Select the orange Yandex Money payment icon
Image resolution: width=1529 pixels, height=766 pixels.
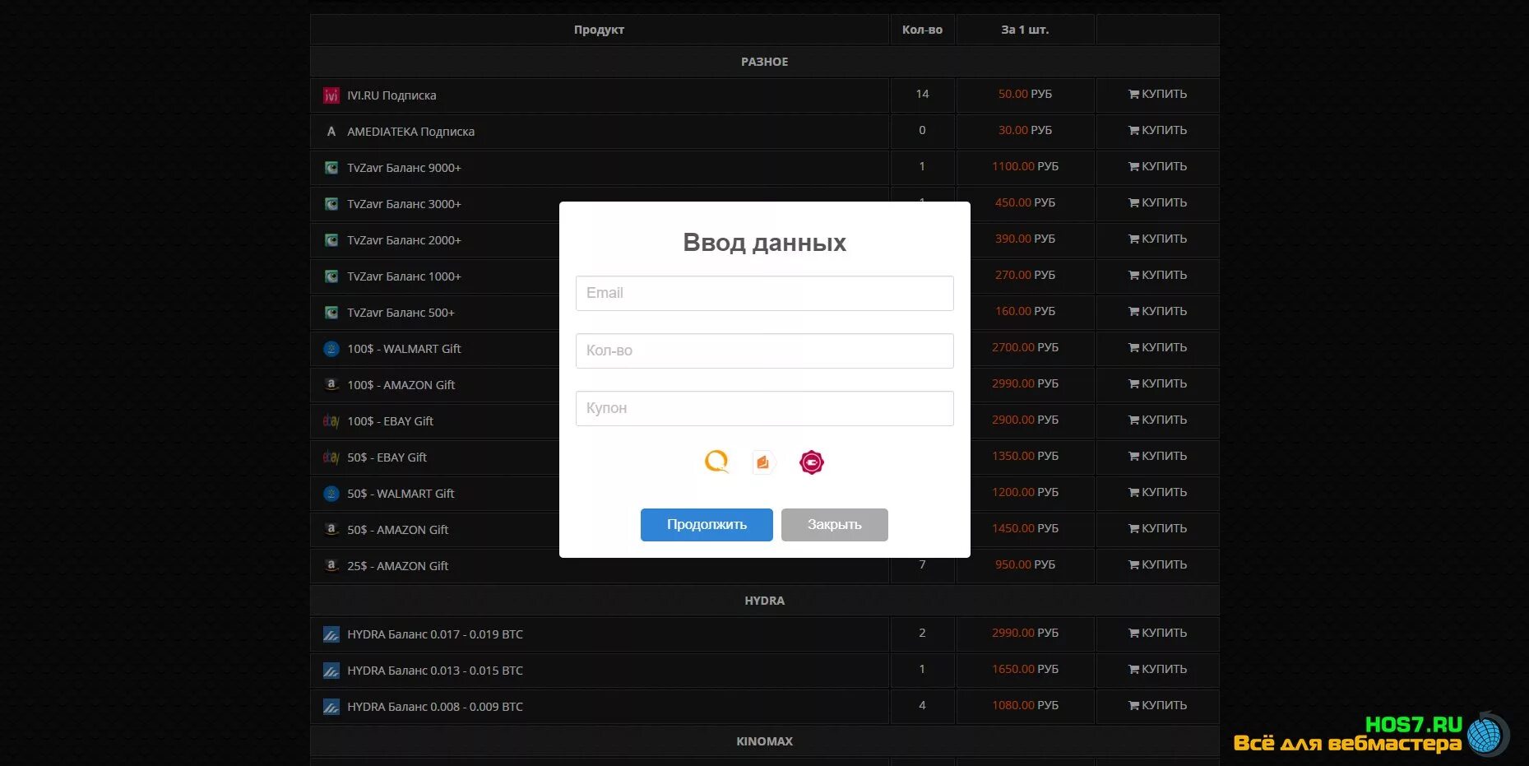pyautogui.click(x=763, y=462)
